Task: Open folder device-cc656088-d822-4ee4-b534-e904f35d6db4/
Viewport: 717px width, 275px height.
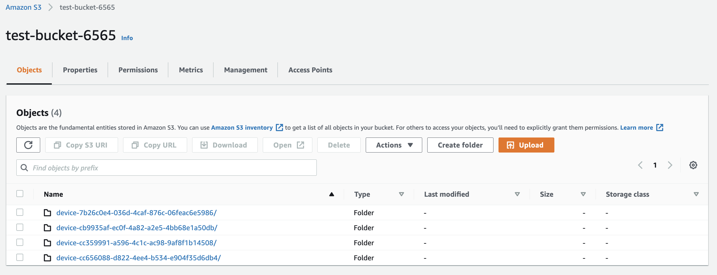Action: (x=139, y=258)
